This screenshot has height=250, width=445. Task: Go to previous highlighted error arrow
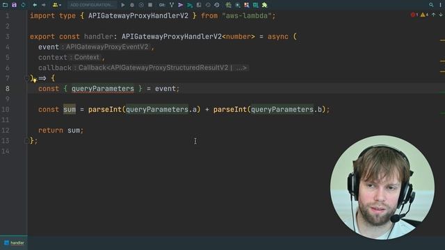click(x=434, y=15)
